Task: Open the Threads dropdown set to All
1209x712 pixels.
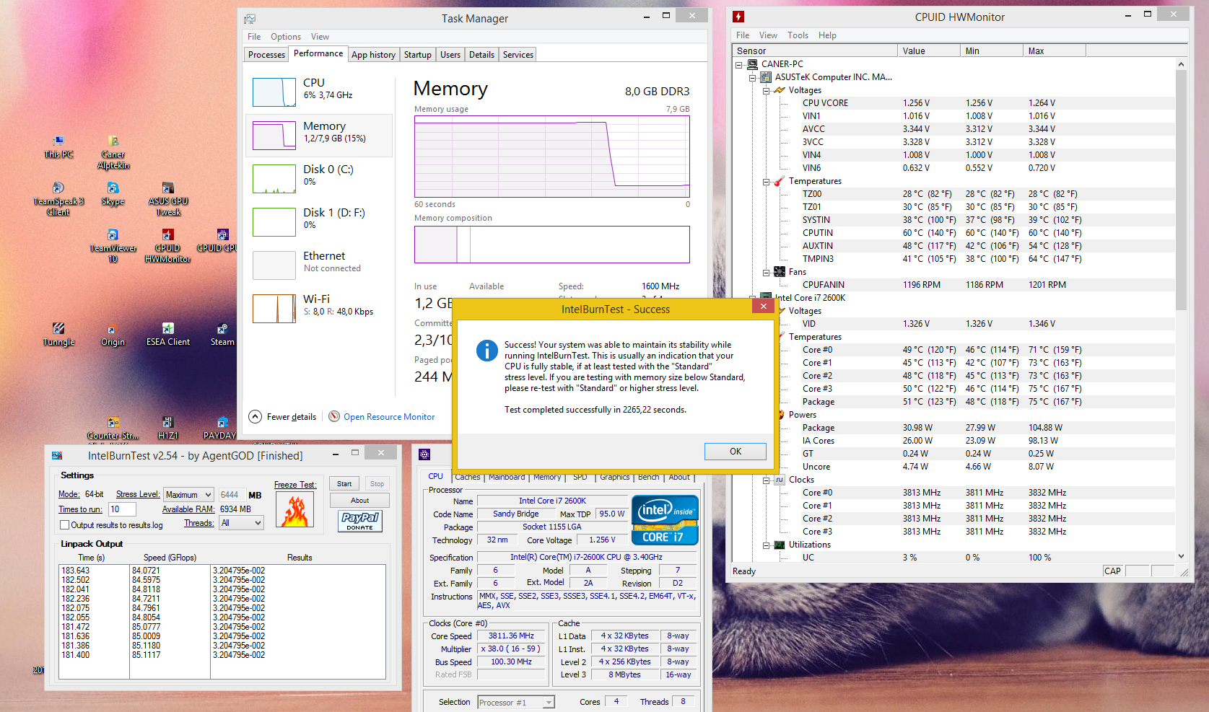Action: (242, 523)
